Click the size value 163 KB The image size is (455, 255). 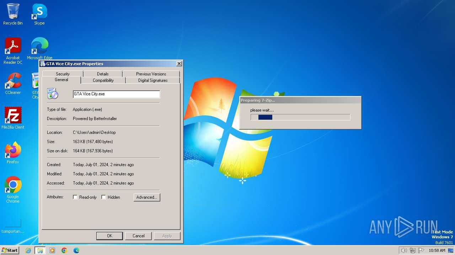click(x=93, y=142)
